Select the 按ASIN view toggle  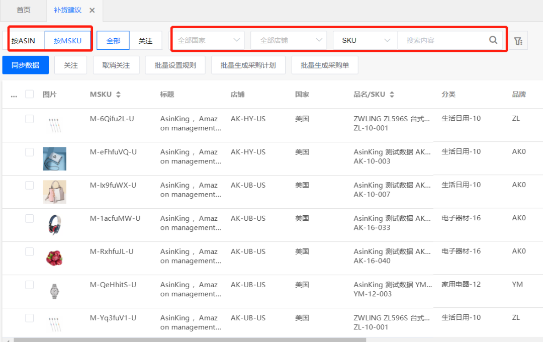[24, 40]
